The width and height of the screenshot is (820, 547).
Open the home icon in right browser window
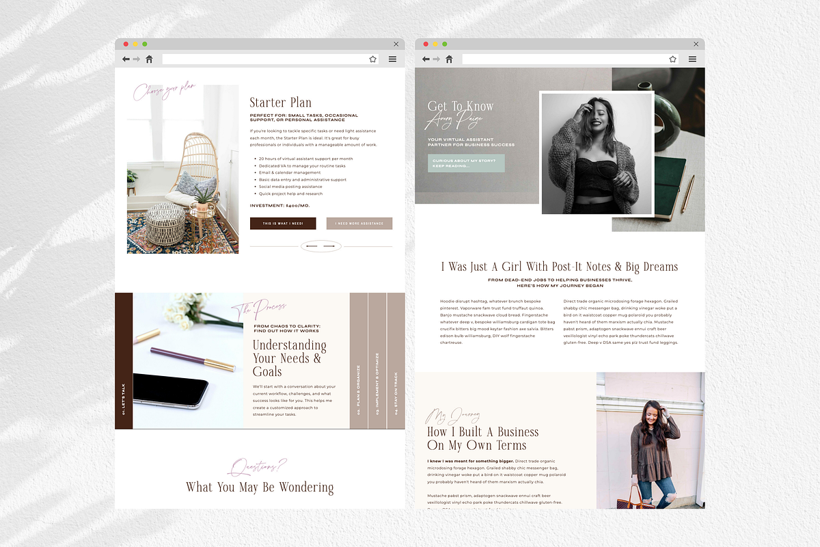pyautogui.click(x=449, y=59)
